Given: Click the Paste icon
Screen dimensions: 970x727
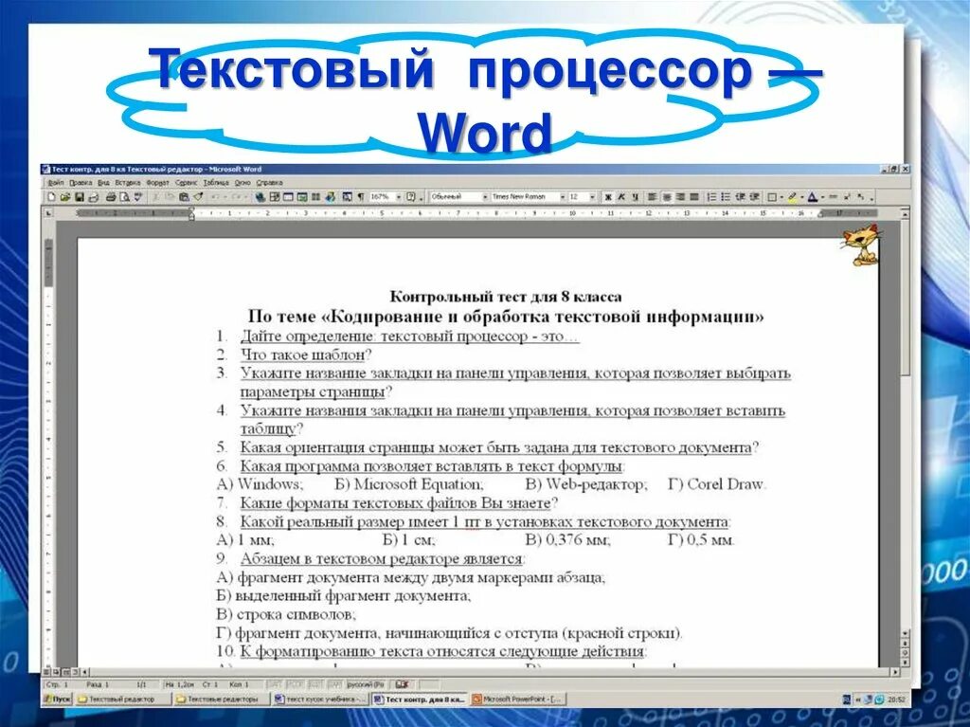Looking at the screenshot, I should 184,197.
